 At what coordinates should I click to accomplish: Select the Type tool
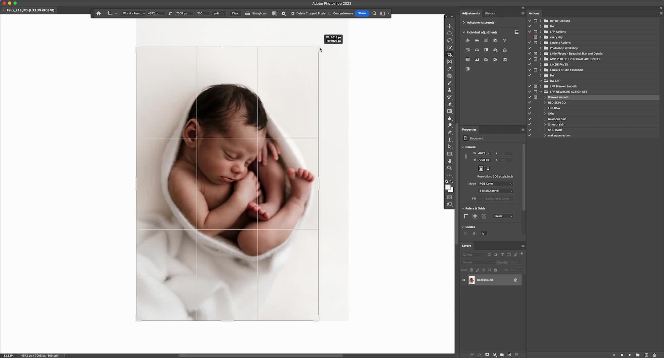click(x=450, y=140)
